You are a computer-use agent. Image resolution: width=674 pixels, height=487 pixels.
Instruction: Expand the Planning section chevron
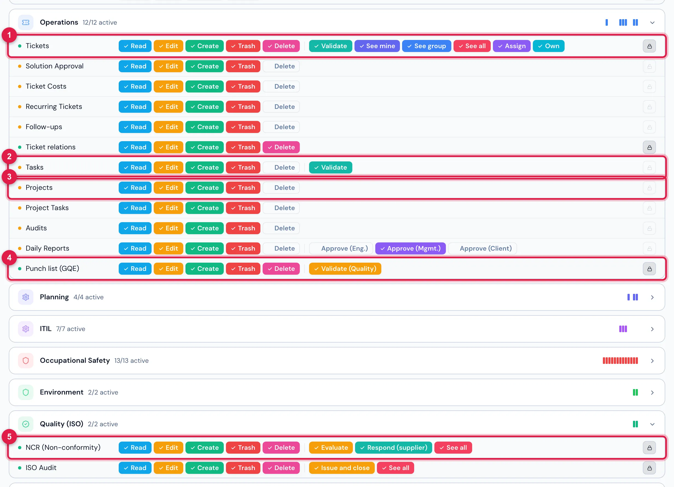(x=652, y=297)
